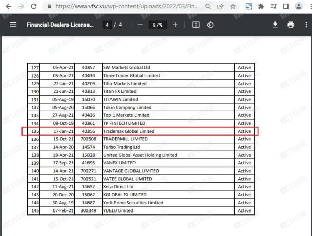Click the date 20-Dec-20
Screen dimensions: 312x236
(x=63, y=195)
